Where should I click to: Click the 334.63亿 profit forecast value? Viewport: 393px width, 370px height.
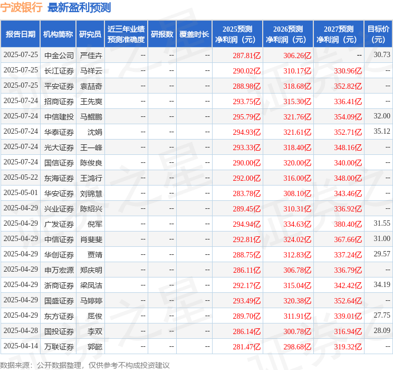pyautogui.click(x=298, y=224)
